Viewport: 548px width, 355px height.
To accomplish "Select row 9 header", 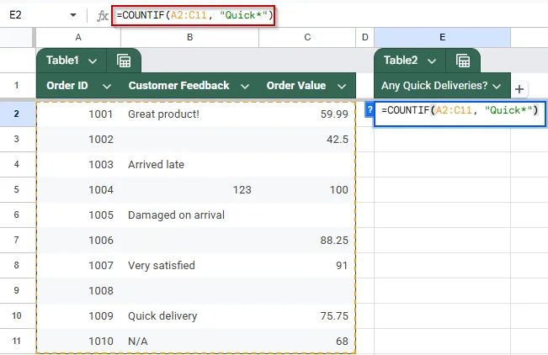I will 17,290.
